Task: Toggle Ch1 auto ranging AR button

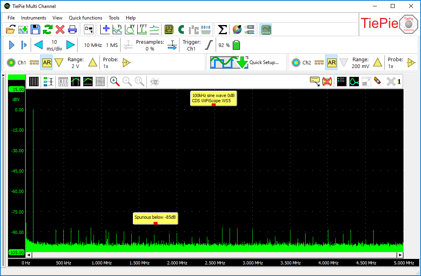Action: [47, 62]
